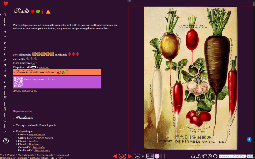Open 'Affich., herbiers & co.' link
255x159 pixels.
(25, 91)
